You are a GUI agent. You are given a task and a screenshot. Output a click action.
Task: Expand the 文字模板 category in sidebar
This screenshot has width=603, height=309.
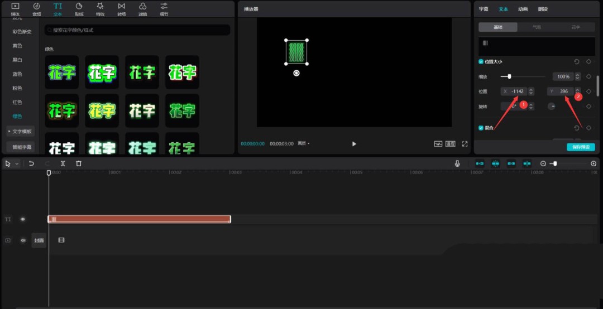click(20, 131)
